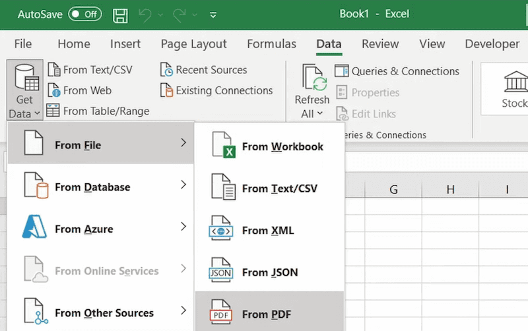Select the Data ribbon tab

click(329, 44)
